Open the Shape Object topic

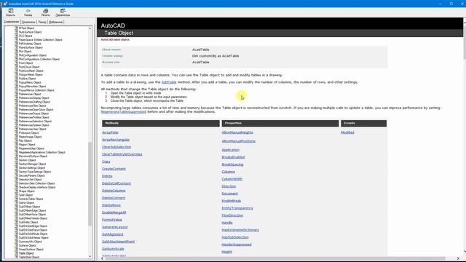[27, 191]
